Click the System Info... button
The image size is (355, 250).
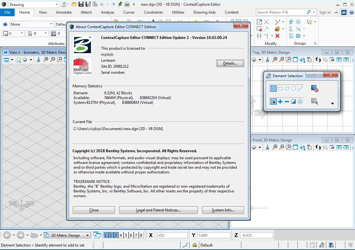pyautogui.click(x=223, y=210)
